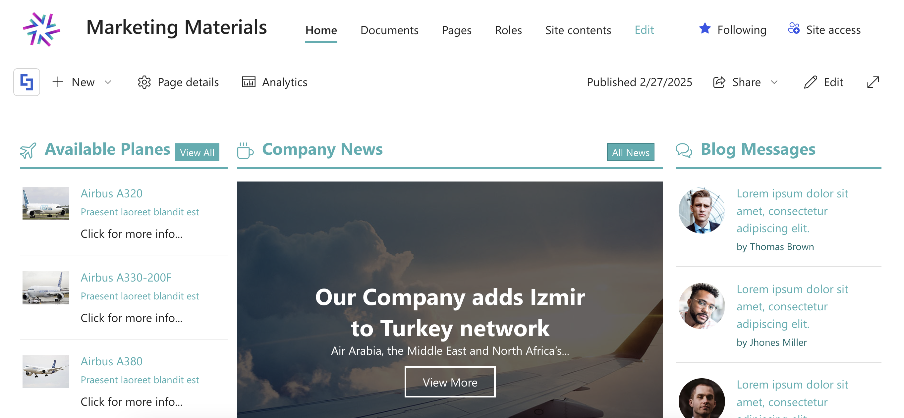Viewport: 904px width, 418px height.
Task: Expand the New dropdown chevron
Action: (x=108, y=82)
